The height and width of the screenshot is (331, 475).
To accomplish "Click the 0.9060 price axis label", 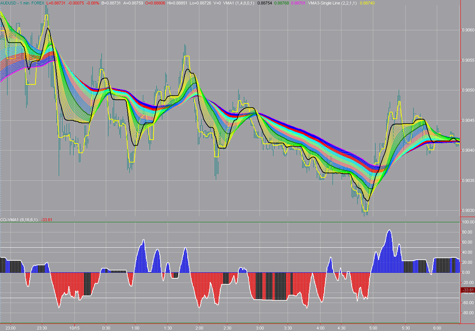I will tap(468, 30).
